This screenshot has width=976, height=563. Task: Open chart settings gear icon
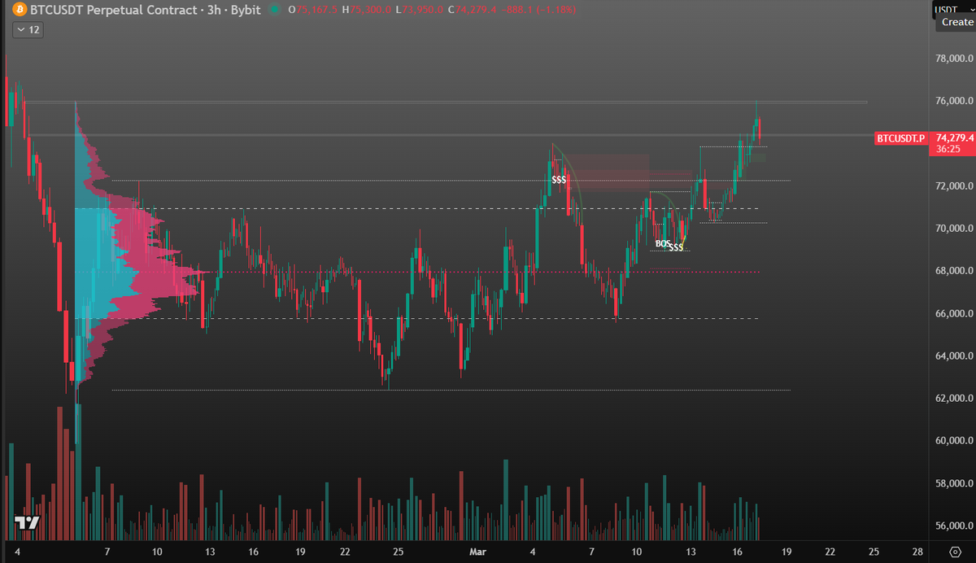(955, 551)
